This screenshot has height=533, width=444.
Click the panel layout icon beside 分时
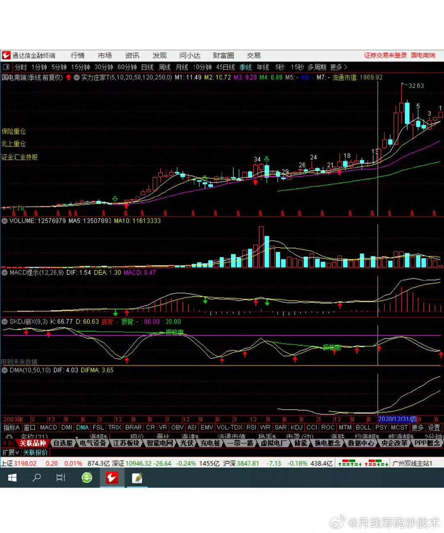(x=6, y=67)
